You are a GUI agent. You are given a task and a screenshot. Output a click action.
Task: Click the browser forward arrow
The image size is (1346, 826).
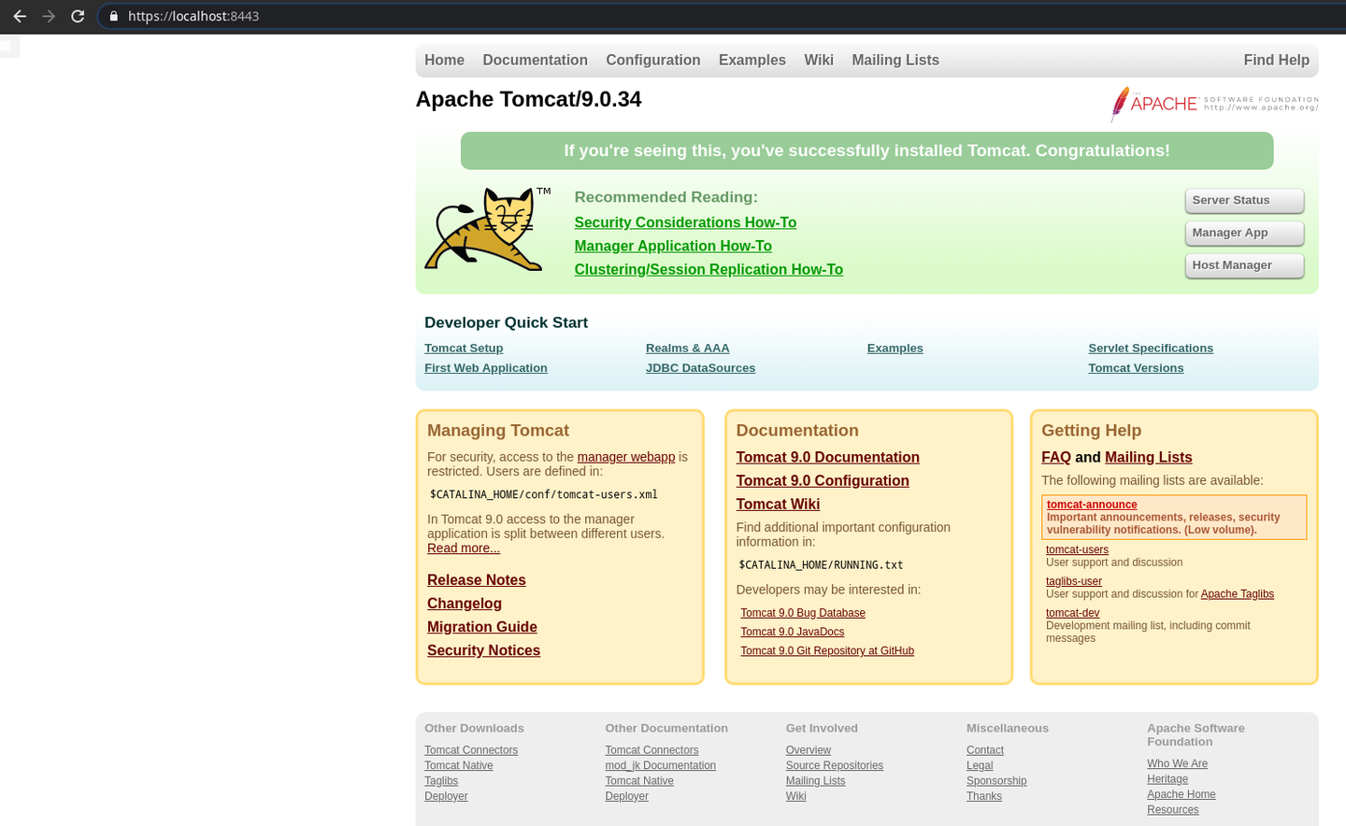click(x=49, y=16)
